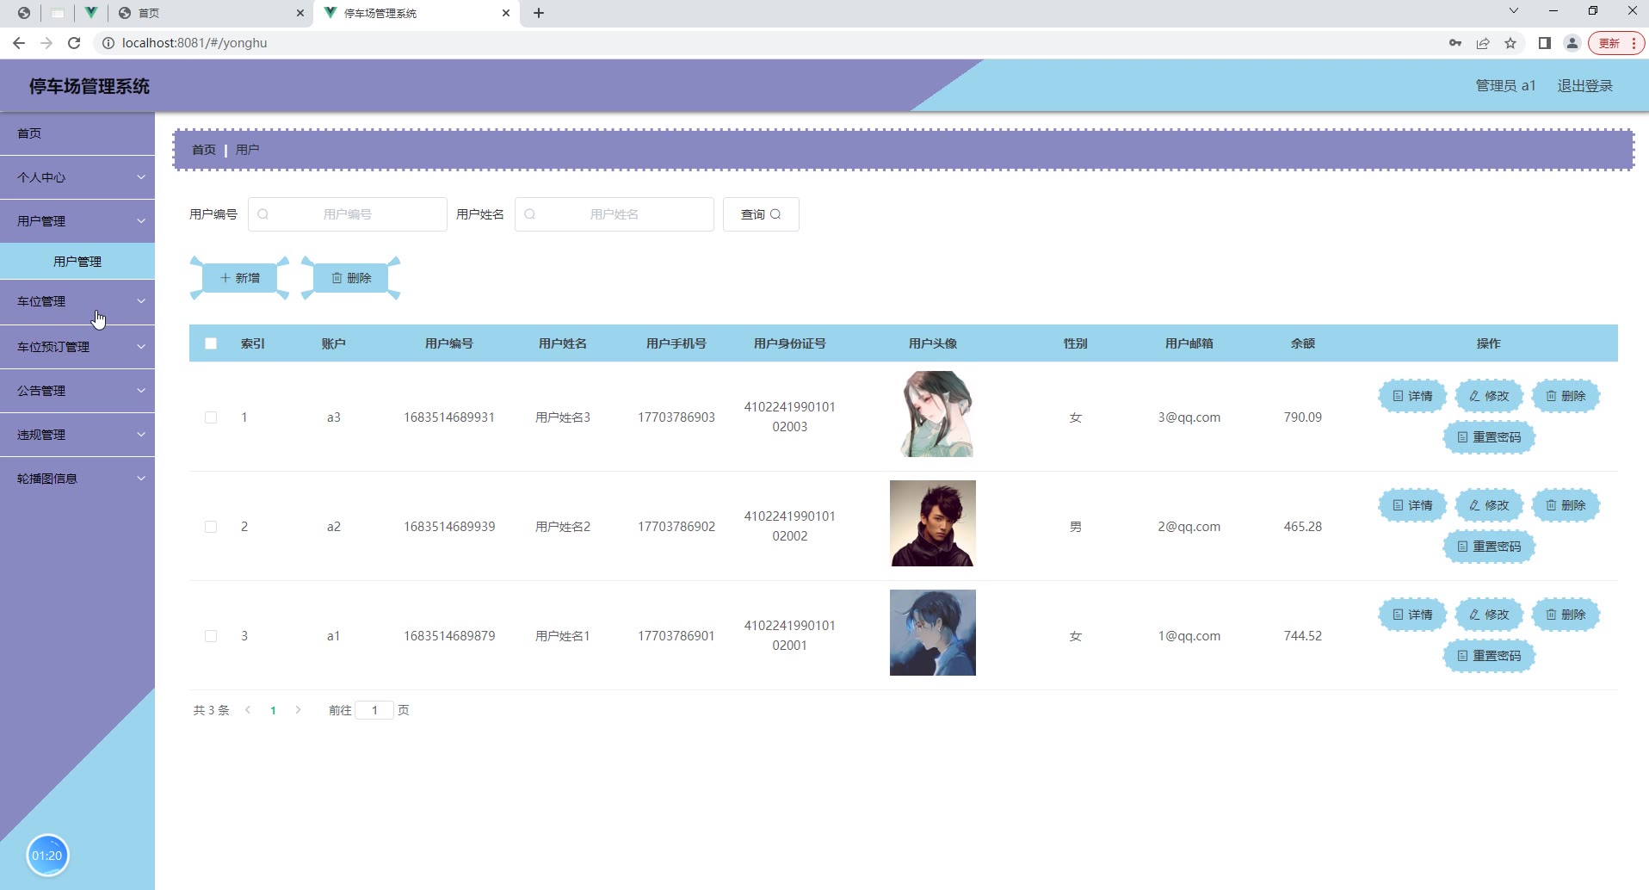
Task: Open 首页 in the sidebar
Action: tap(77, 133)
